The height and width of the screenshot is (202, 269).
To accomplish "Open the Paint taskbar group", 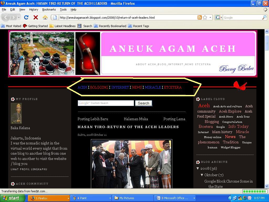I will (91, 198).
